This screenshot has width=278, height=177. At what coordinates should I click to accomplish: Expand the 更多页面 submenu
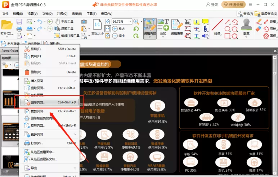(50, 134)
